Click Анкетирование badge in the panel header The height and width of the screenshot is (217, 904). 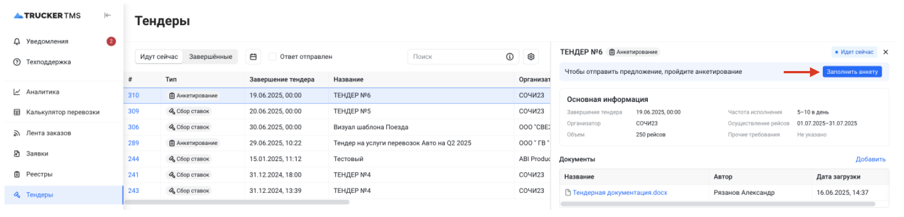(x=633, y=52)
